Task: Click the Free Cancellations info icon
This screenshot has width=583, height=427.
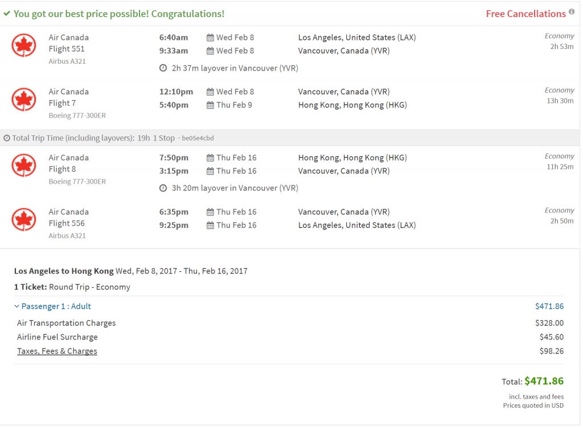Action: point(572,11)
